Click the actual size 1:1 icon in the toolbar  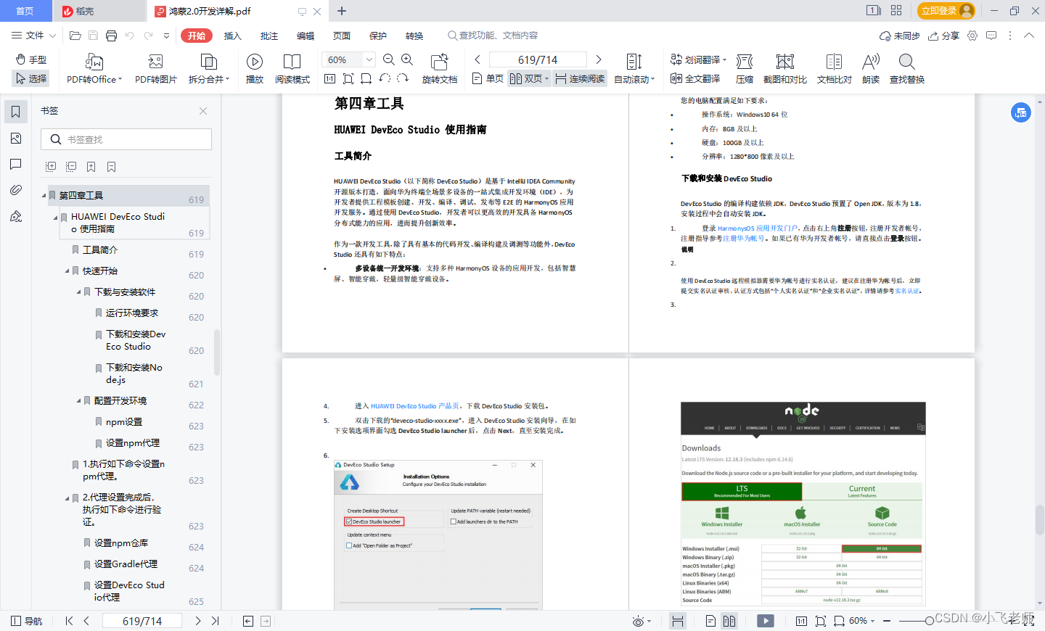(329, 78)
